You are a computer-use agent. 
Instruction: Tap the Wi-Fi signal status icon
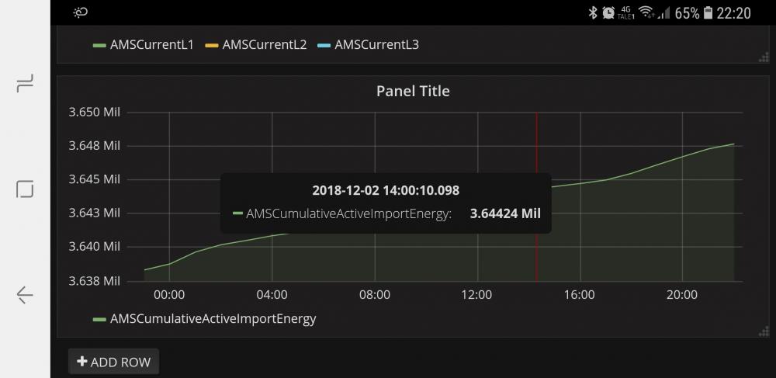(x=645, y=12)
